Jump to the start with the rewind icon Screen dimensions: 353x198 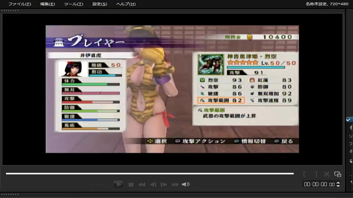coord(142,184)
